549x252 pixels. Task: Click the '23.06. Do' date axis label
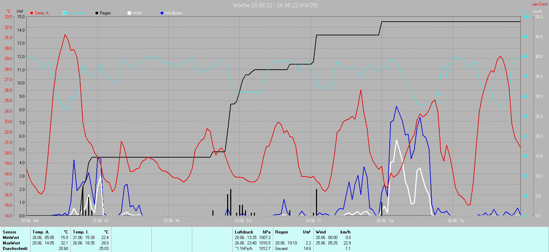243,221
